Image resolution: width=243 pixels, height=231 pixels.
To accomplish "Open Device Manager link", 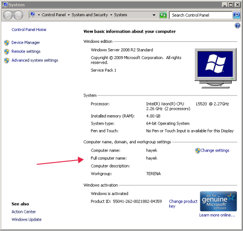I will tap(26, 43).
